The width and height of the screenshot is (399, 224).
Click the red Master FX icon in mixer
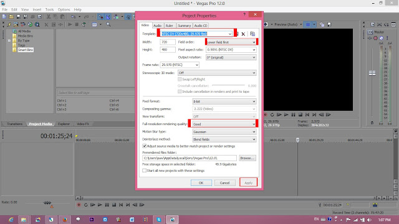375,38
